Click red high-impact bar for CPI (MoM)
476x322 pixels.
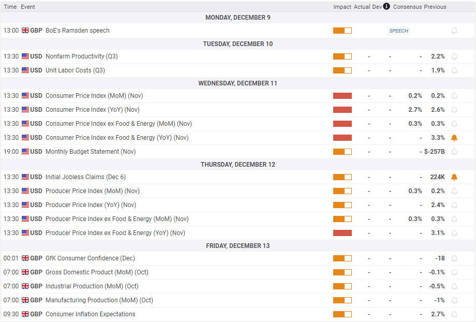click(x=342, y=96)
